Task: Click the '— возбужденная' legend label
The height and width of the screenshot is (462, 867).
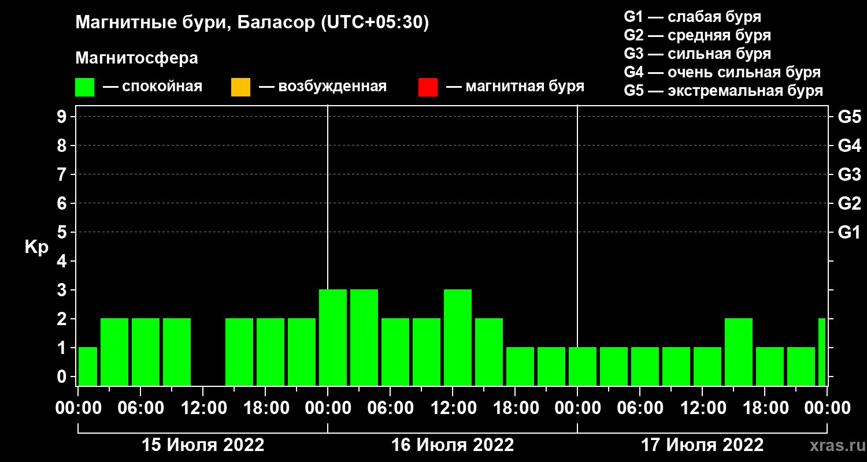Action: (323, 87)
